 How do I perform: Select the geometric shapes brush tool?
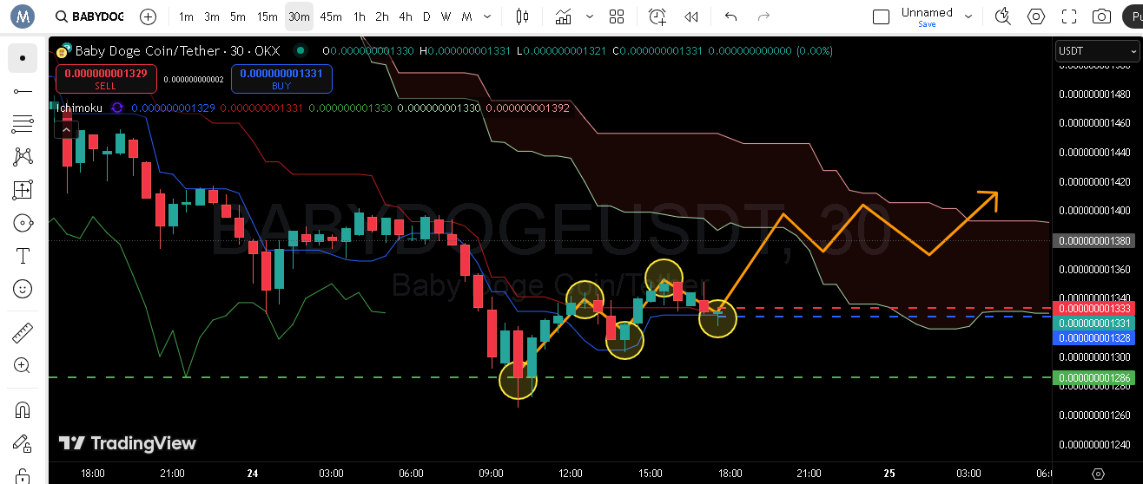[x=23, y=223]
